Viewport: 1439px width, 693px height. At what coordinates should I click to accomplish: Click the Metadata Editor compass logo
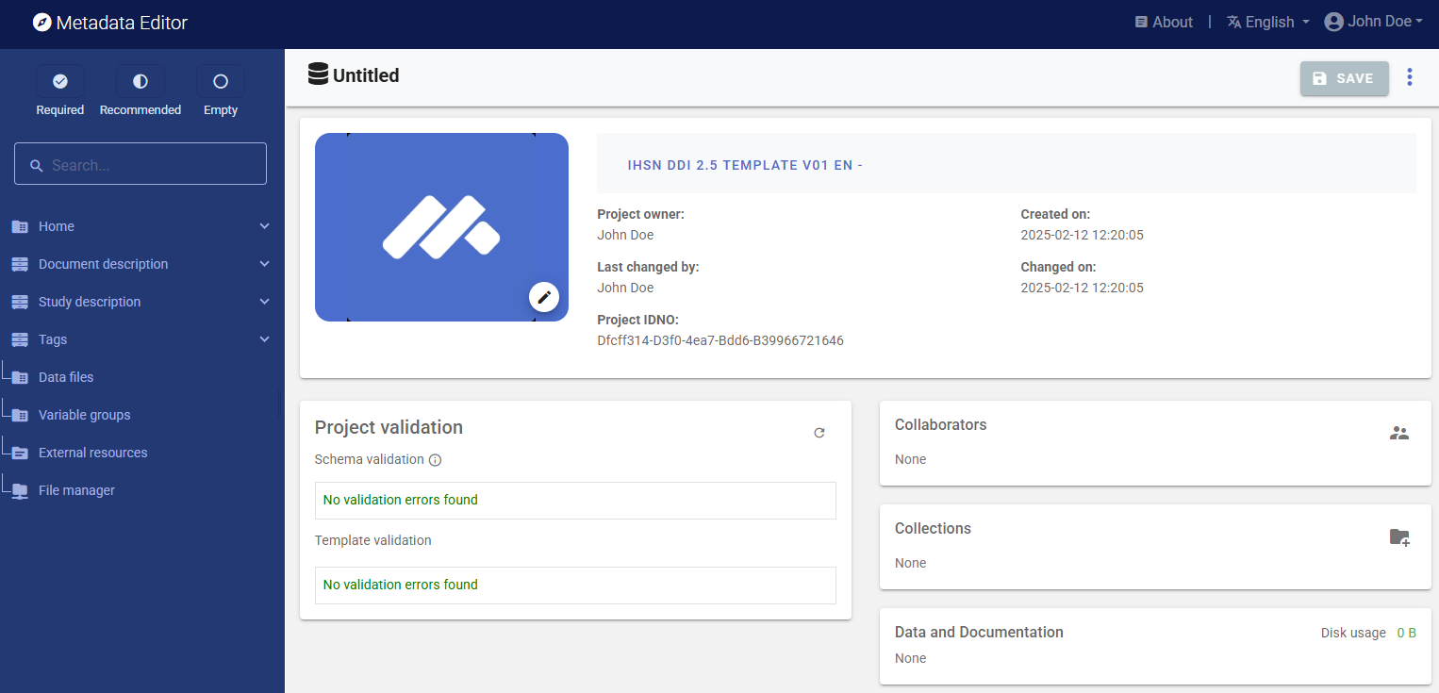click(42, 23)
